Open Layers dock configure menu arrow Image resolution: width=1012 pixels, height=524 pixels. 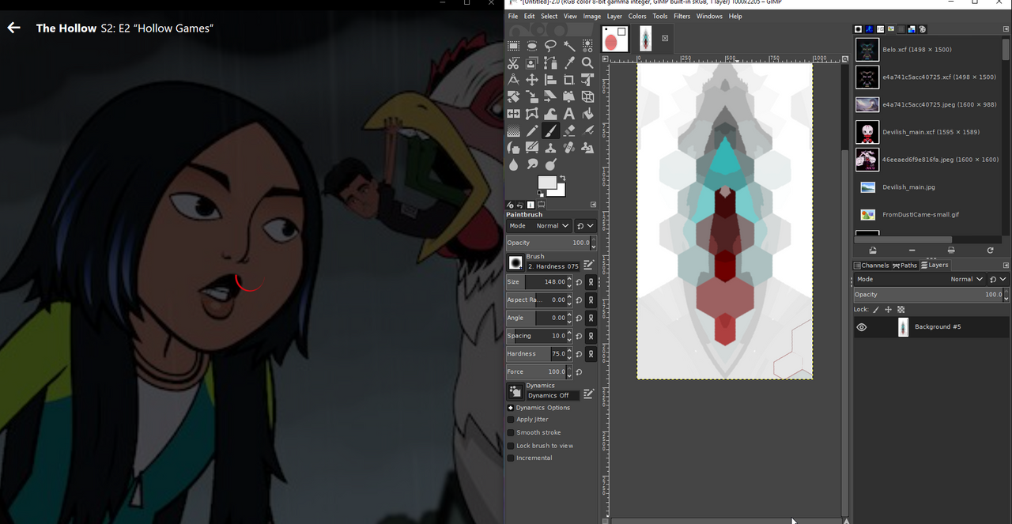tap(1006, 266)
